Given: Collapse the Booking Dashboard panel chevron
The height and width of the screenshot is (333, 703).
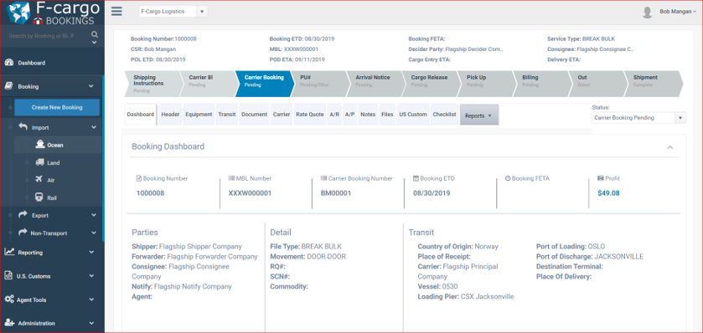Looking at the screenshot, I should coord(669,147).
